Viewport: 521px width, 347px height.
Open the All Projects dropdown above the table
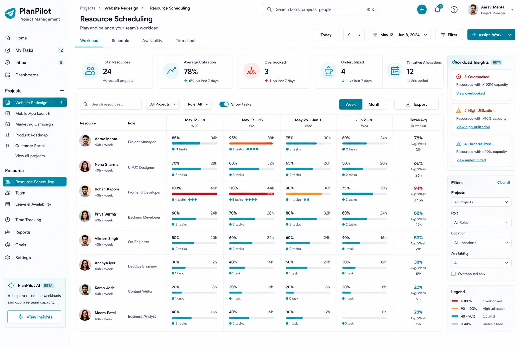pos(163,104)
